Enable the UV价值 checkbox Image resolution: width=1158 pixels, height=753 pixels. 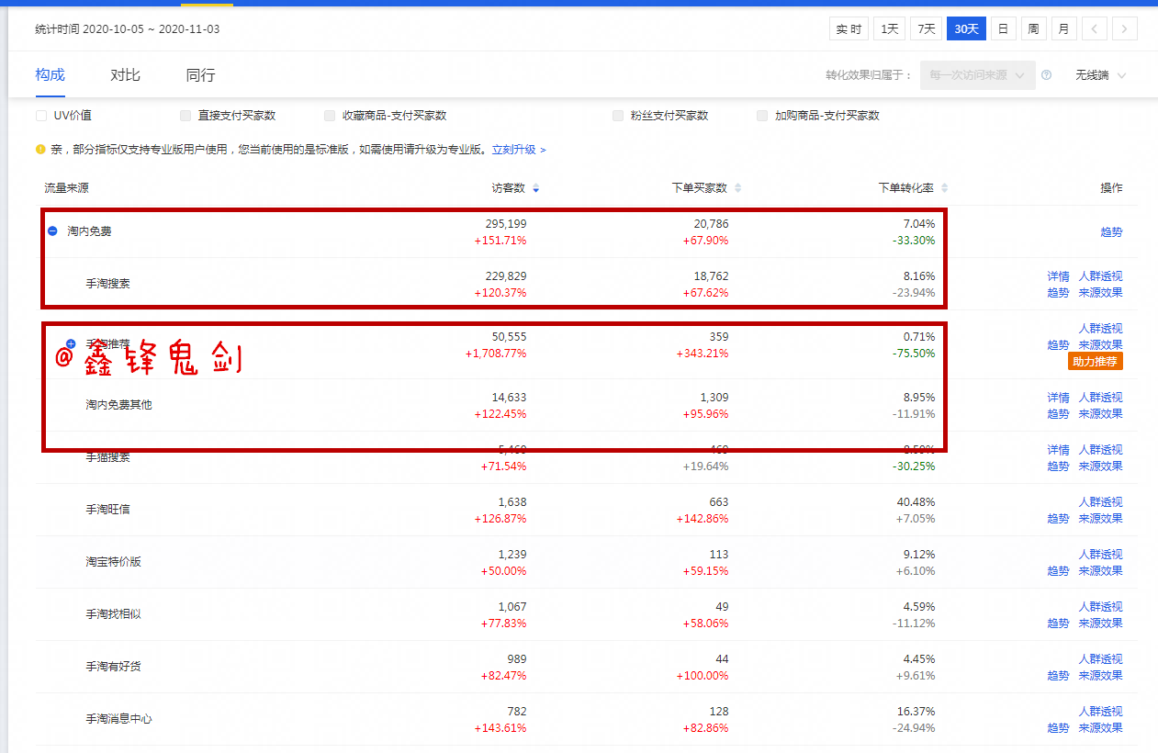click(x=40, y=116)
